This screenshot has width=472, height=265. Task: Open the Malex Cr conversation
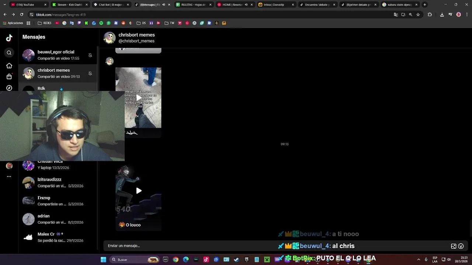(x=58, y=237)
